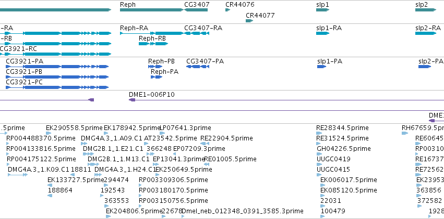Click the DMG4A.3_1.A09.C1 label
Viewport: 444px width, 219px height.
coord(112,138)
